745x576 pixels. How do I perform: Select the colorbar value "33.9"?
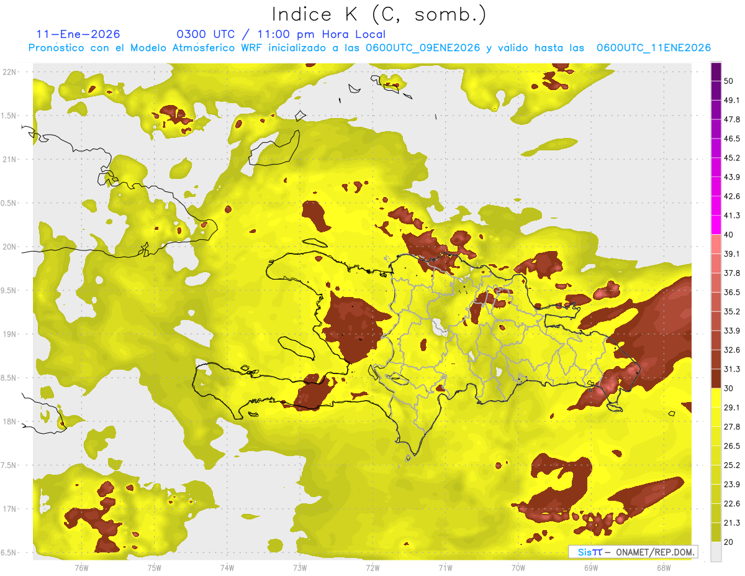point(731,331)
